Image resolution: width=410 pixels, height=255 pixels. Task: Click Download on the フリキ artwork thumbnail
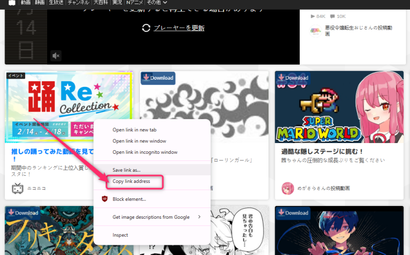click(23, 213)
